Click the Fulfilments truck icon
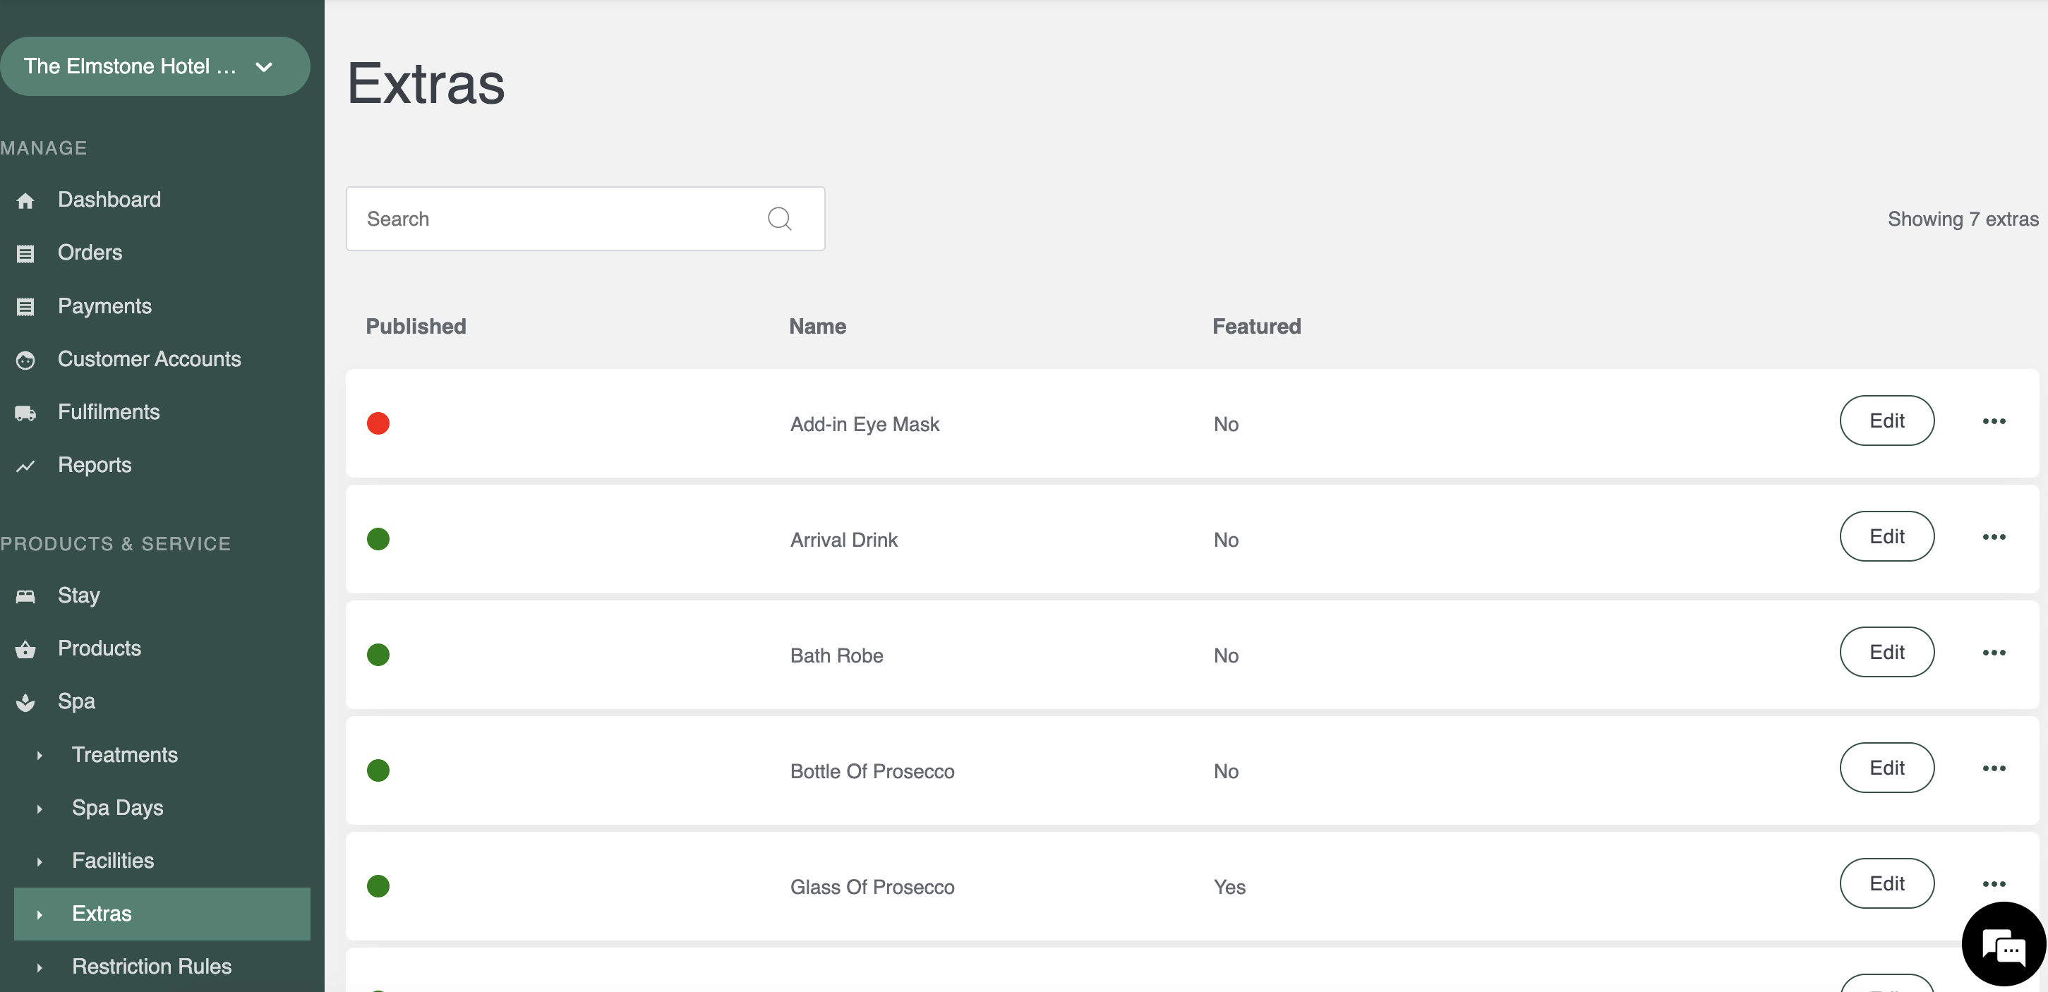Screen dimensions: 2048x992 pos(25,413)
